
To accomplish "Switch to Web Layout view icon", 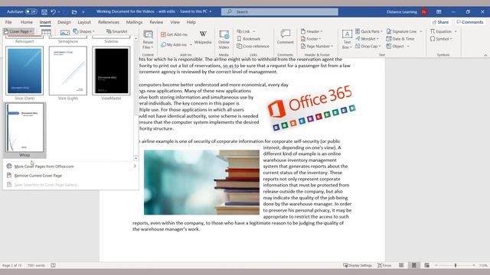I will click(x=427, y=265).
